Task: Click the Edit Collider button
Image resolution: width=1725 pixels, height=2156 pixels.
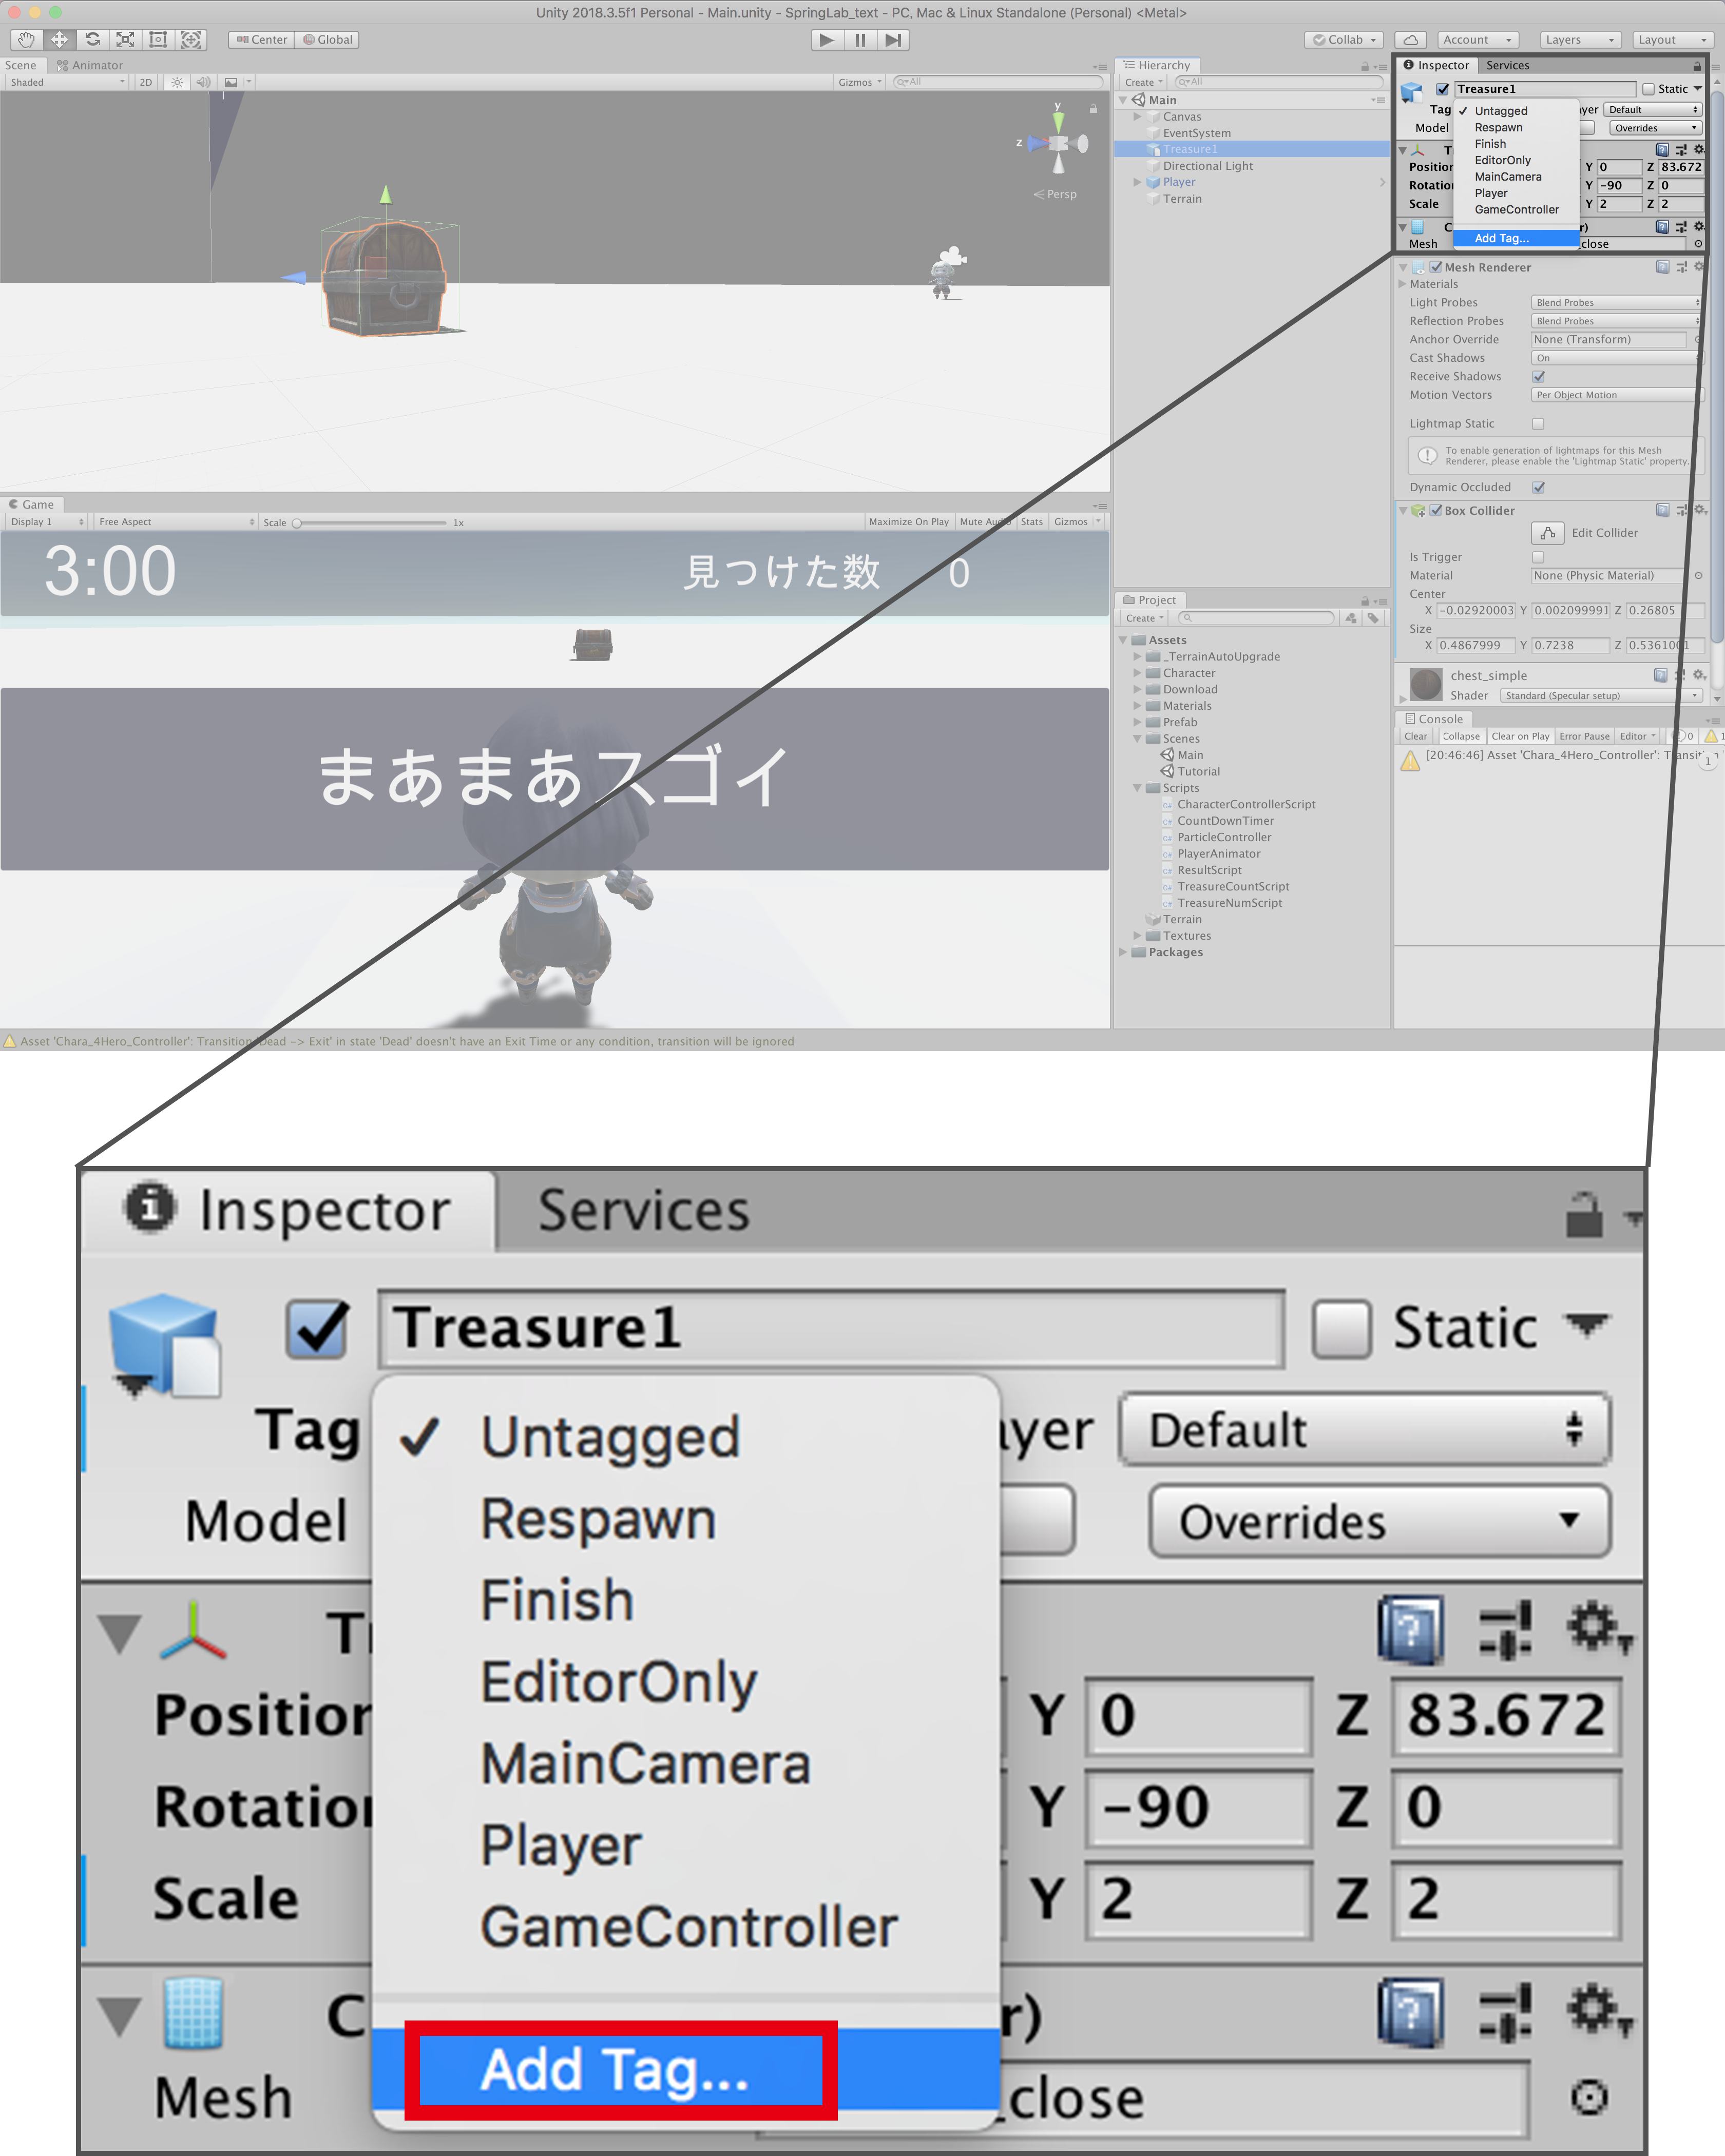Action: [x=1548, y=533]
